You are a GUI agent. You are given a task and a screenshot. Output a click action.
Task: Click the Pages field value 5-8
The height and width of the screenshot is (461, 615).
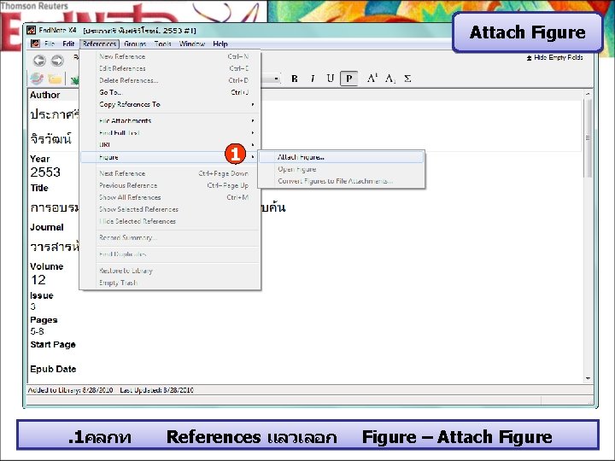coord(38,331)
